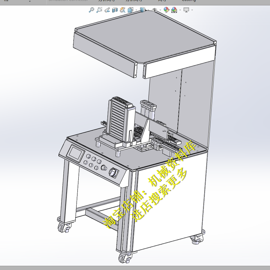Open the View Orientation cube icon
Screen dimensions: 270x270
(x=130, y=10)
